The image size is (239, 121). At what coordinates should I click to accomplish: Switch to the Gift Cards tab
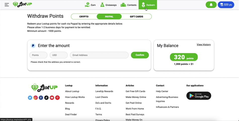137,17
